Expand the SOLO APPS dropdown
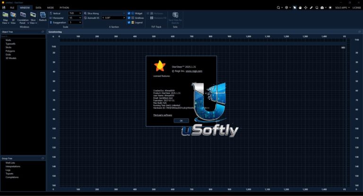Screen dimensions: 363x196 coord(342,8)
